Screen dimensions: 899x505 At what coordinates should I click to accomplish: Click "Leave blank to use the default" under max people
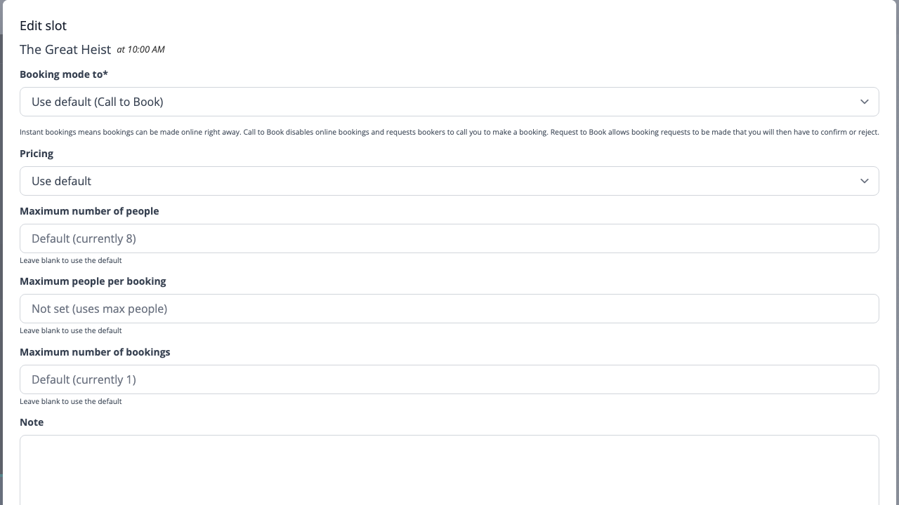tap(70, 260)
